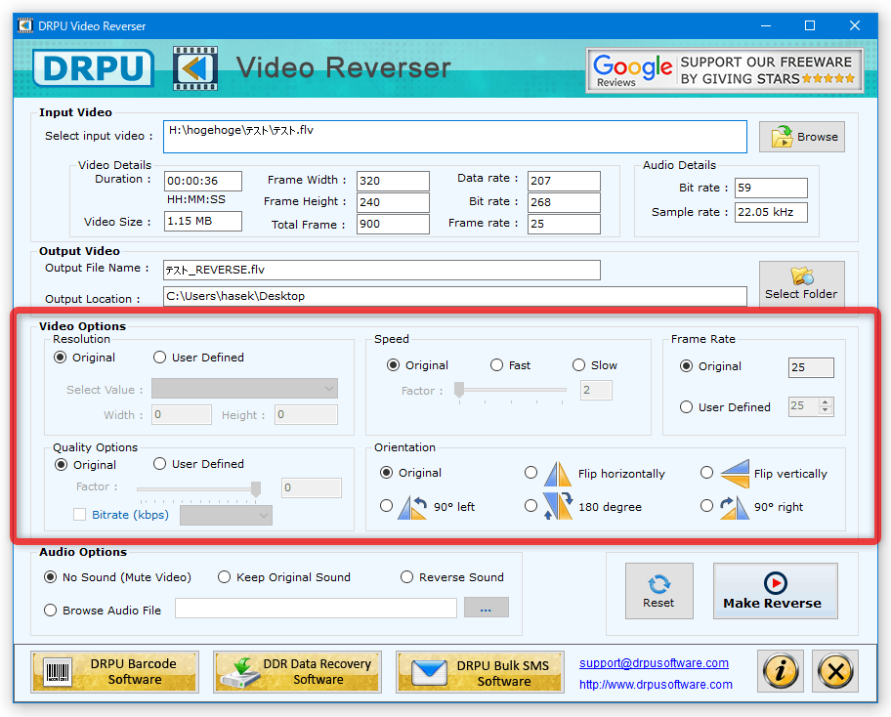Click the flip vertically icon
This screenshot has height=717, width=891.
(x=734, y=473)
